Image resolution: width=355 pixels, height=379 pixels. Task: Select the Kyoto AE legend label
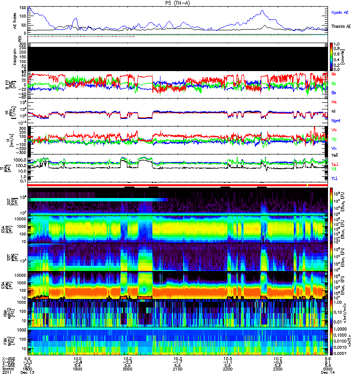340,13
